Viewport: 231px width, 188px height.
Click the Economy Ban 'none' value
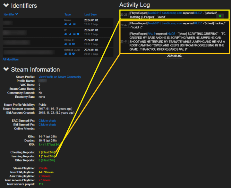pyautogui.click(x=42, y=97)
